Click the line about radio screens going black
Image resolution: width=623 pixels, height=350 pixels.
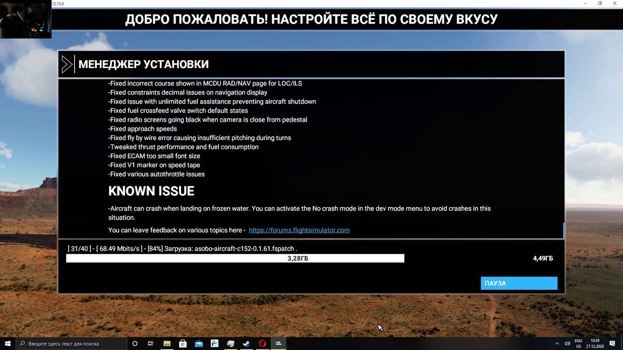tap(208, 120)
